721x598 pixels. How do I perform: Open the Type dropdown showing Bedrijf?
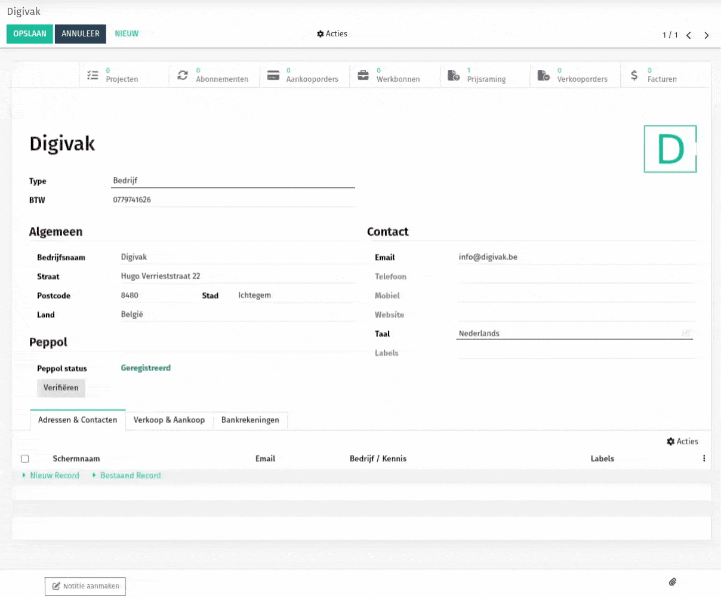(233, 181)
